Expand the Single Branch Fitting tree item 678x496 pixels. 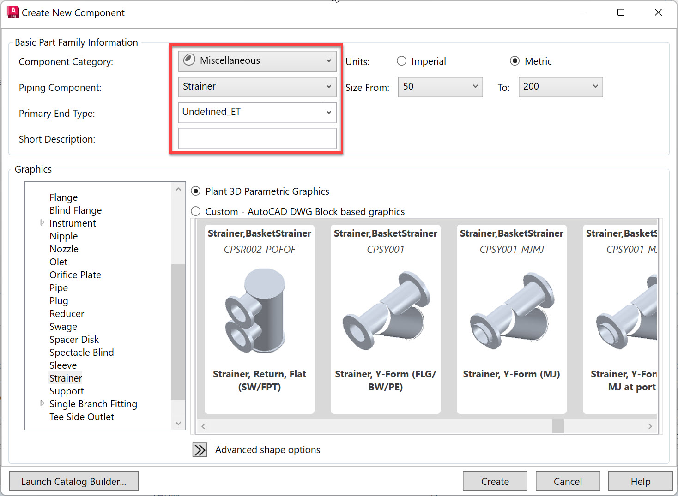42,404
